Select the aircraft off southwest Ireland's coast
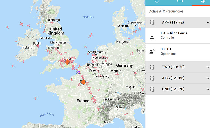The width and height of the screenshot is (210, 128). pyautogui.click(x=13, y=66)
